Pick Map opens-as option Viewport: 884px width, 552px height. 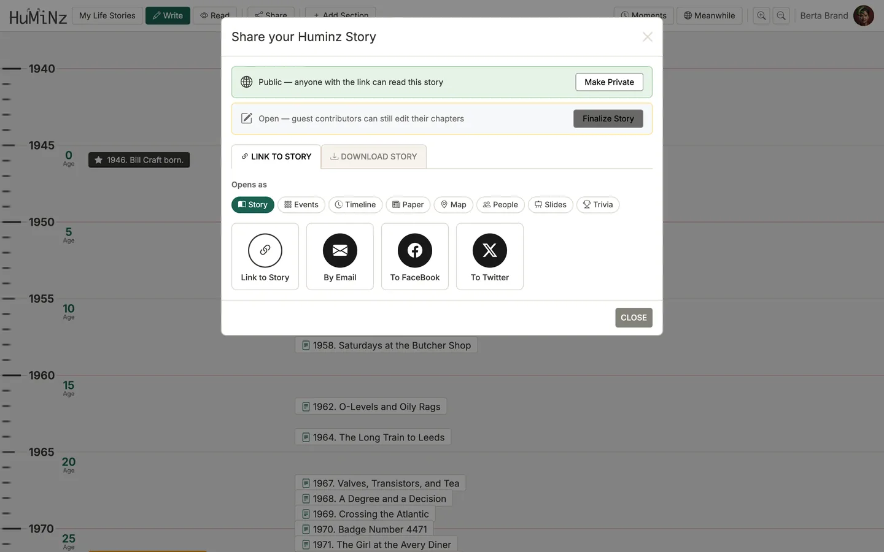point(454,205)
